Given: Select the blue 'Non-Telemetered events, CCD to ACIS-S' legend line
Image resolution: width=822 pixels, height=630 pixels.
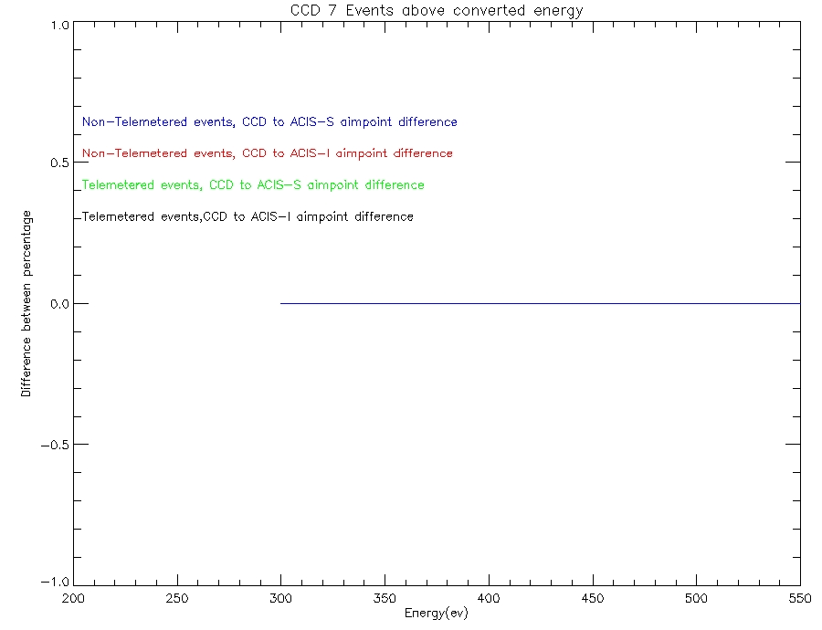Looking at the screenshot, I should [269, 122].
